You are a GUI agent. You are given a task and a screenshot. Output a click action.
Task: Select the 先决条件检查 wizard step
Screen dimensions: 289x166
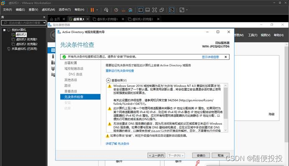80,97
